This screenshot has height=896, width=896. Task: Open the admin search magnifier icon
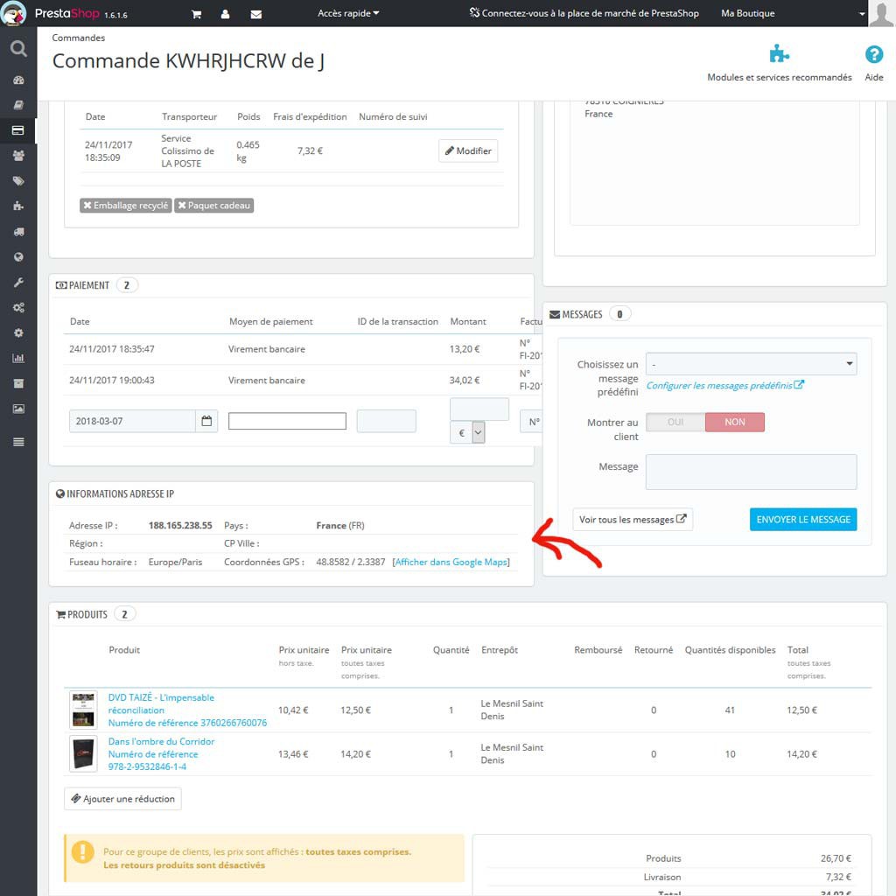[x=17, y=49]
